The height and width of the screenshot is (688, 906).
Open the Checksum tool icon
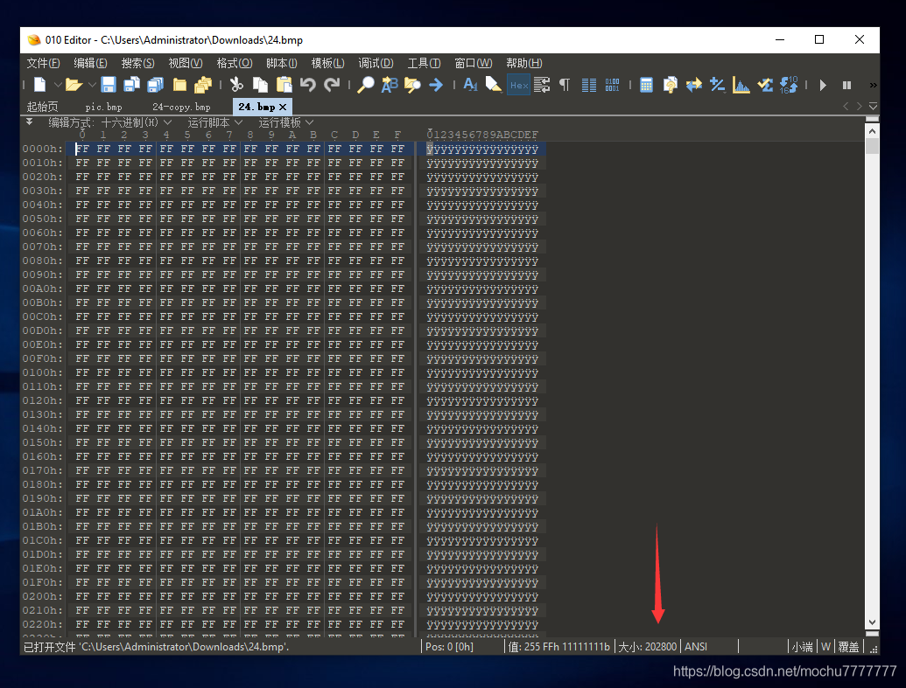[x=765, y=85]
